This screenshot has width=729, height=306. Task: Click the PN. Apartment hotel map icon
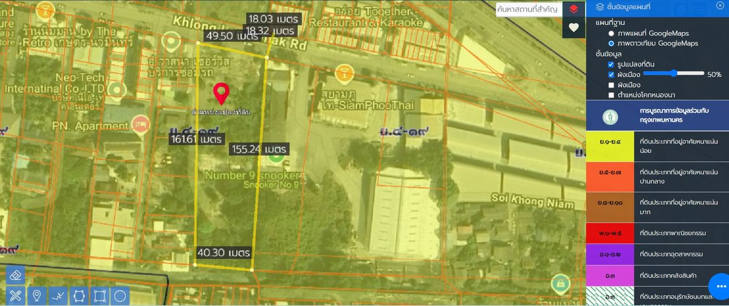click(x=141, y=124)
